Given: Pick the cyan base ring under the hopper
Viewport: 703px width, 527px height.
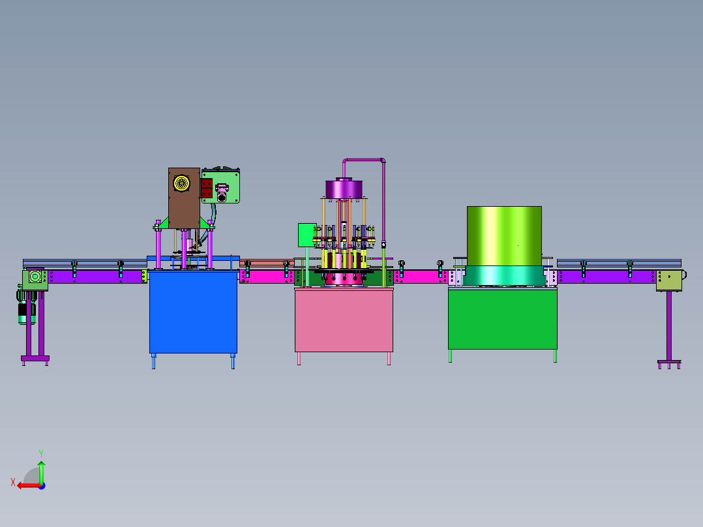Looking at the screenshot, I should click(504, 275).
